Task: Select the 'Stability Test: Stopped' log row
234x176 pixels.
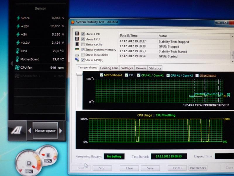Action: coord(174,41)
